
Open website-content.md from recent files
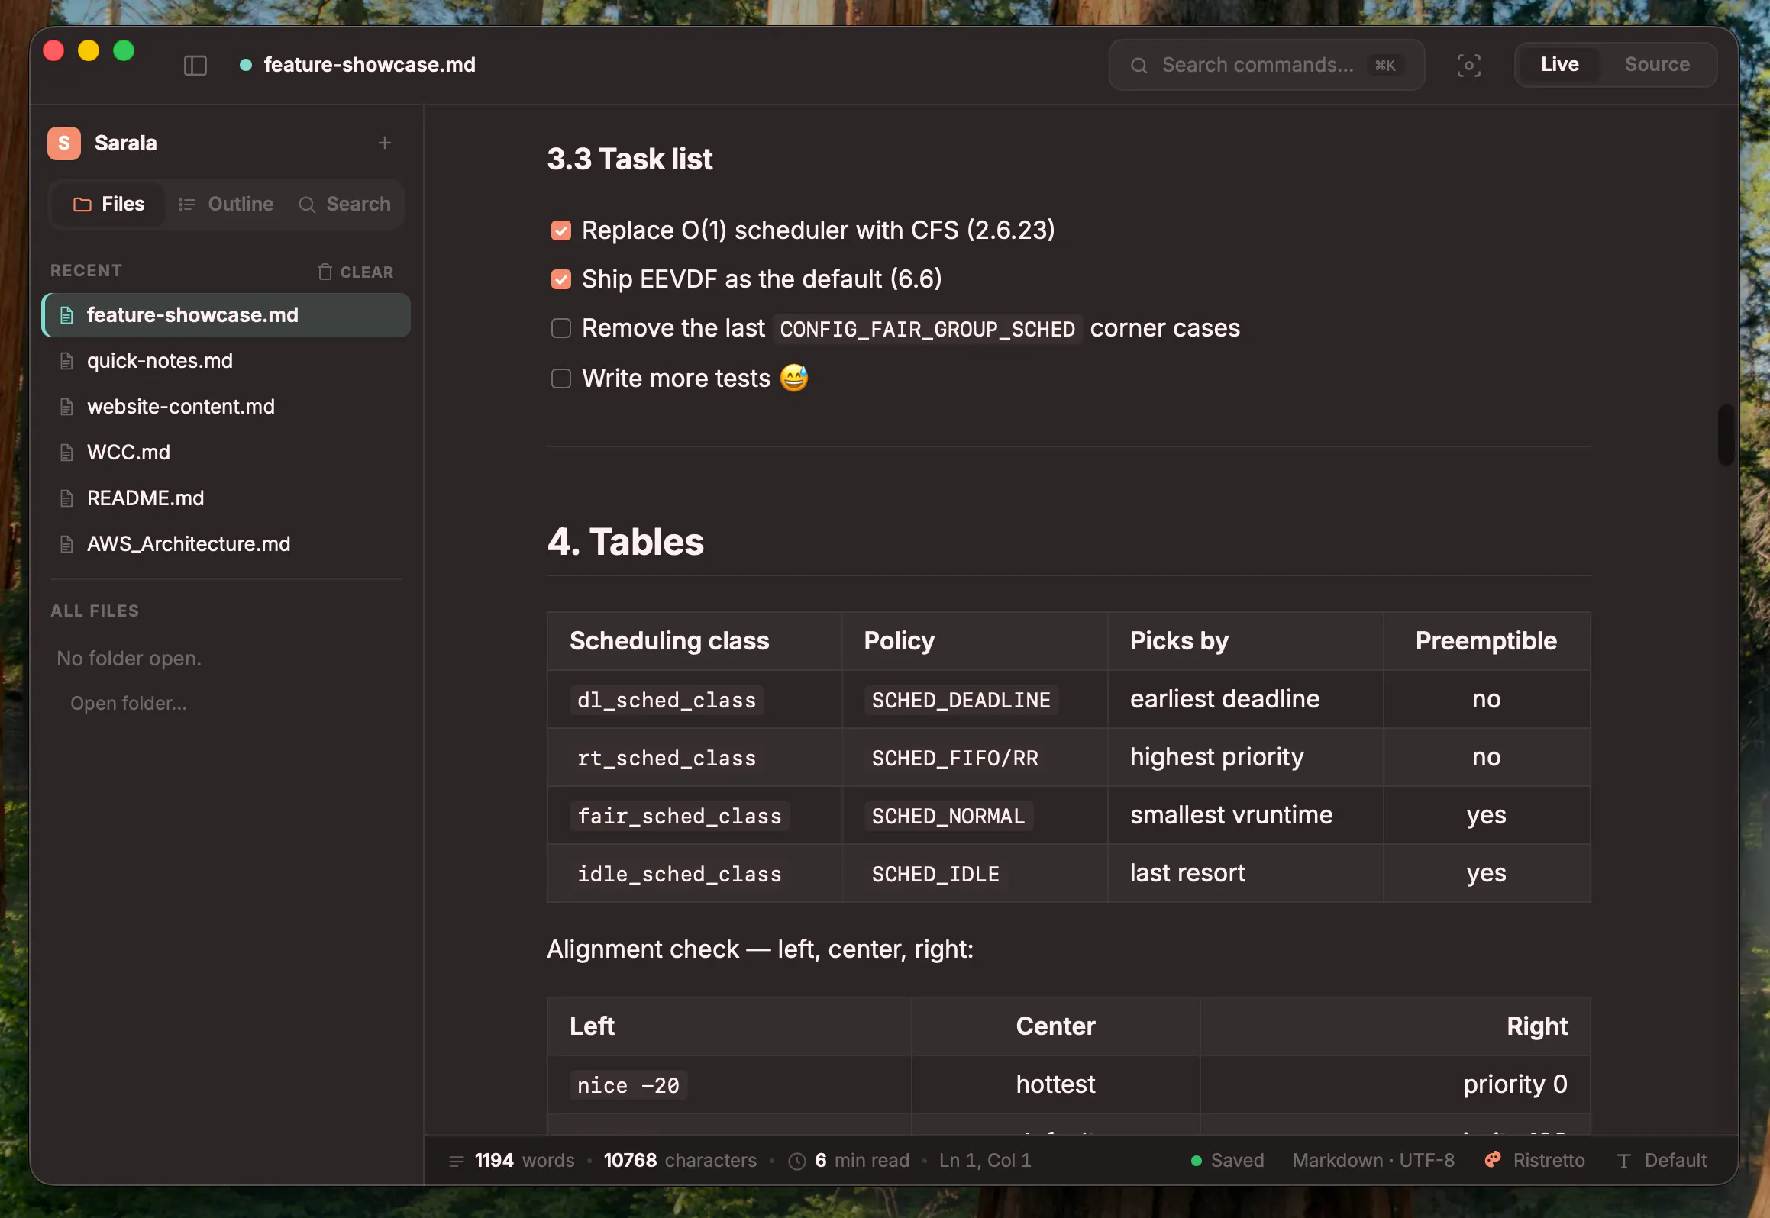point(227,407)
